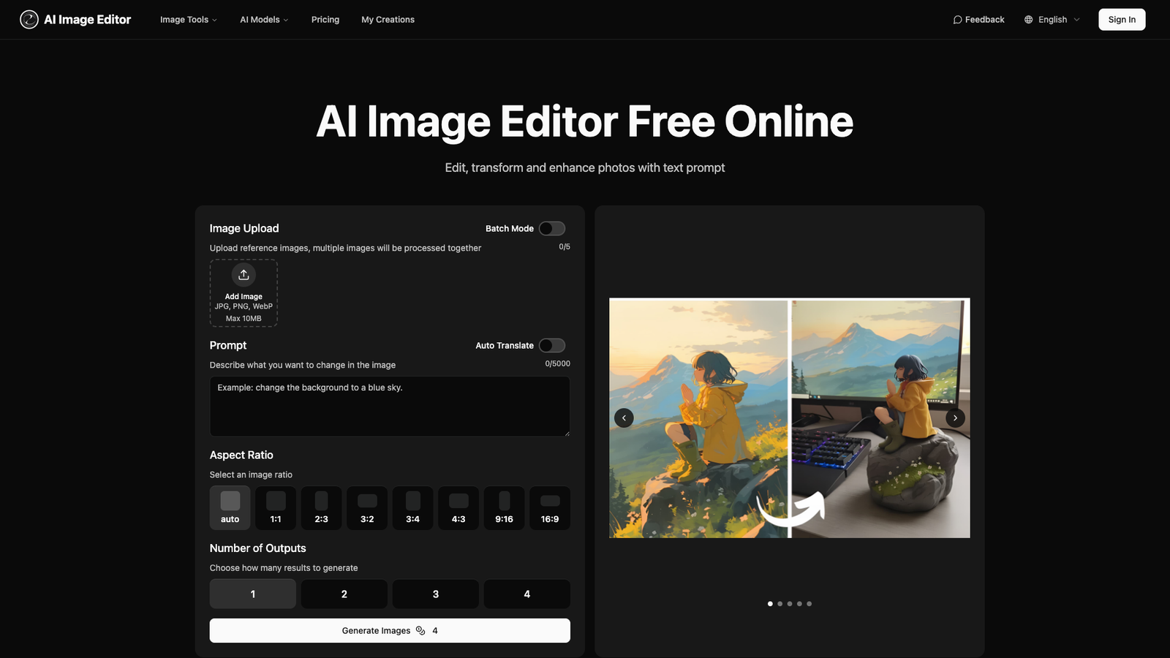Click the 'Number of Outputs' heading
The height and width of the screenshot is (658, 1170).
(x=258, y=548)
